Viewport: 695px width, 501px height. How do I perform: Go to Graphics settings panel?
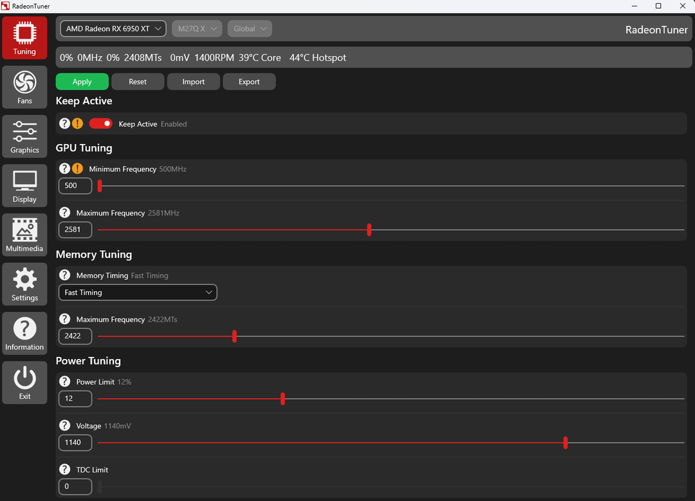tap(24, 136)
